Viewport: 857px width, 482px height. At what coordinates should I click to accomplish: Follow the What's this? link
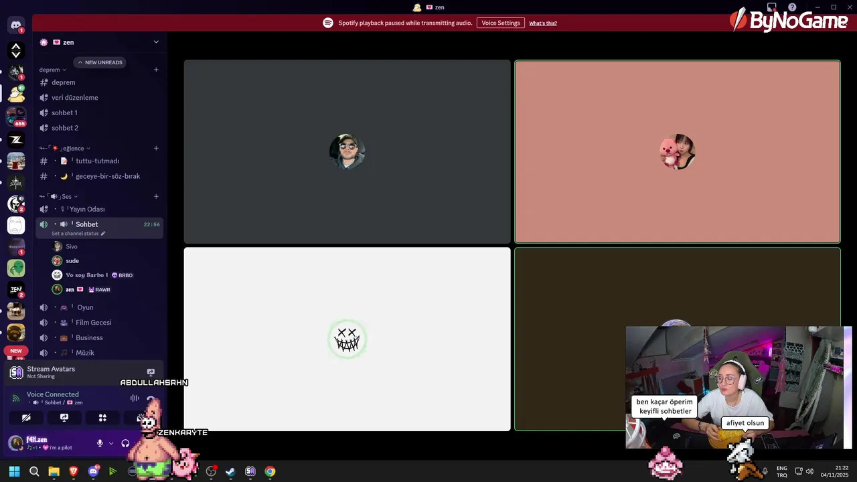[543, 23]
